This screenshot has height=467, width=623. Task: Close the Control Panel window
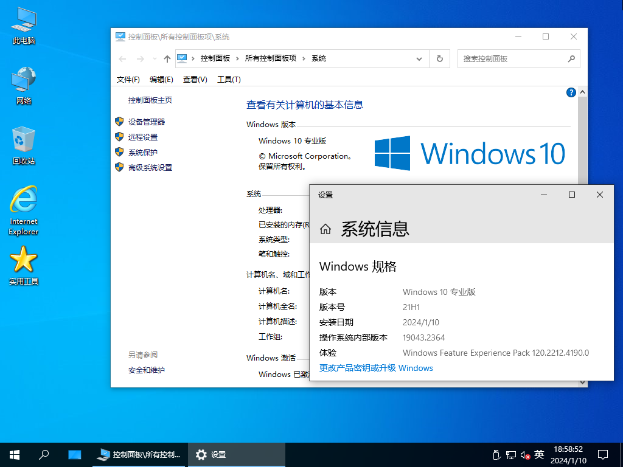pyautogui.click(x=573, y=36)
